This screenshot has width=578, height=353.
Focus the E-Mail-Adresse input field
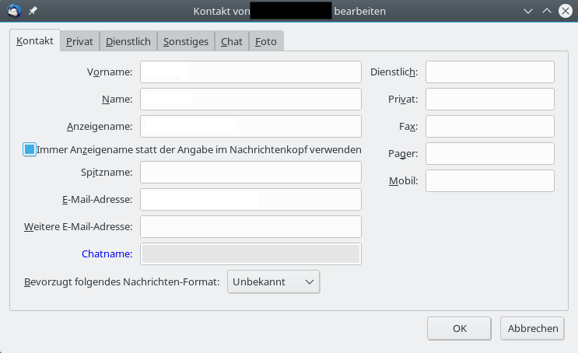[250, 200]
